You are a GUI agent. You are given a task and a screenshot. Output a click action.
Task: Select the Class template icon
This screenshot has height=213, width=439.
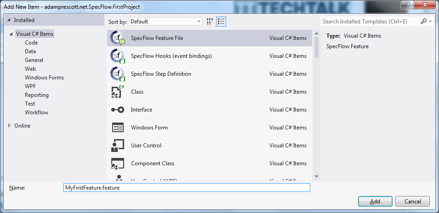click(x=118, y=92)
